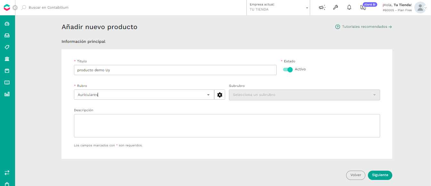Expand the user avatar account menu

click(420, 7)
